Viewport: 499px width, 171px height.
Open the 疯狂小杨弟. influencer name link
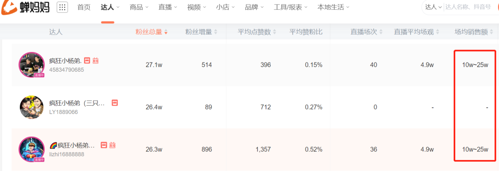66,61
